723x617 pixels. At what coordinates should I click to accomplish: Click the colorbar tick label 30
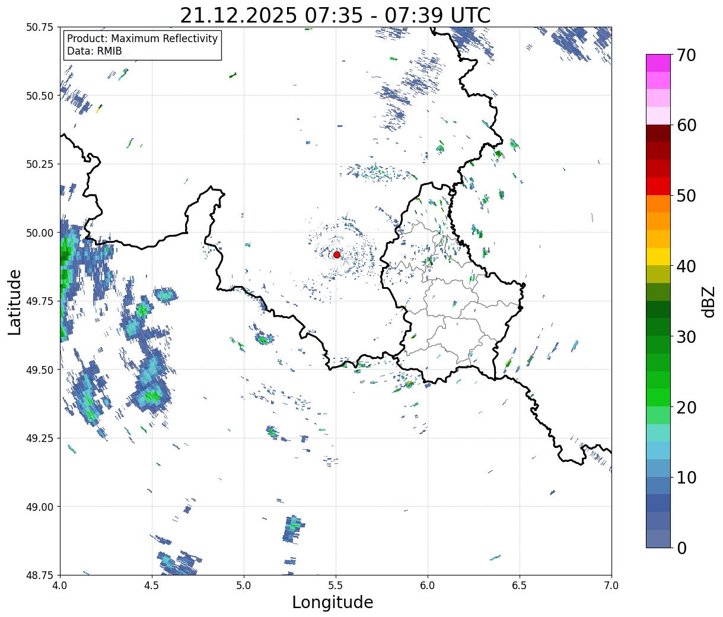point(686,336)
